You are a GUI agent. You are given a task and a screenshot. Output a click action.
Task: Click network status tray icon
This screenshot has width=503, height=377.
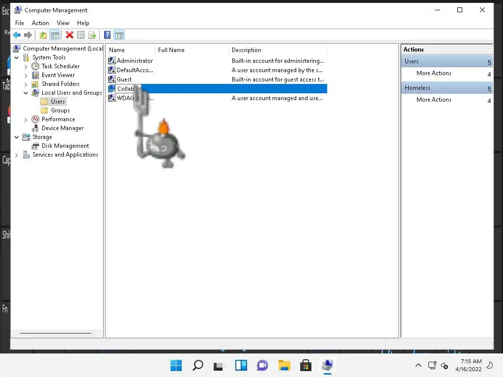tap(432, 365)
